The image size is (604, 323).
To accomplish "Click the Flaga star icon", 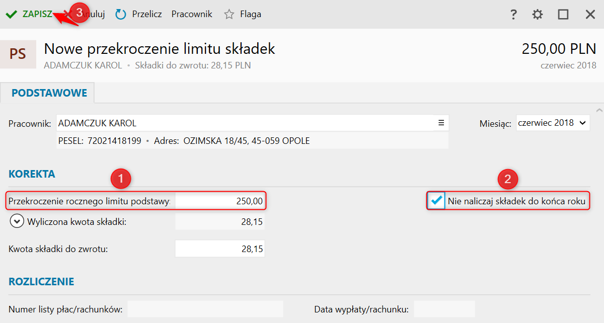I will point(230,15).
